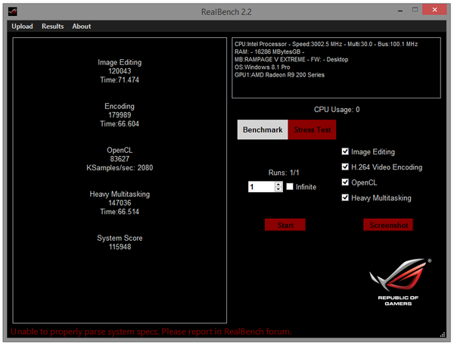Viewport: 454px width, 346px height.
Task: Click the System Score heading
Action: (120, 238)
